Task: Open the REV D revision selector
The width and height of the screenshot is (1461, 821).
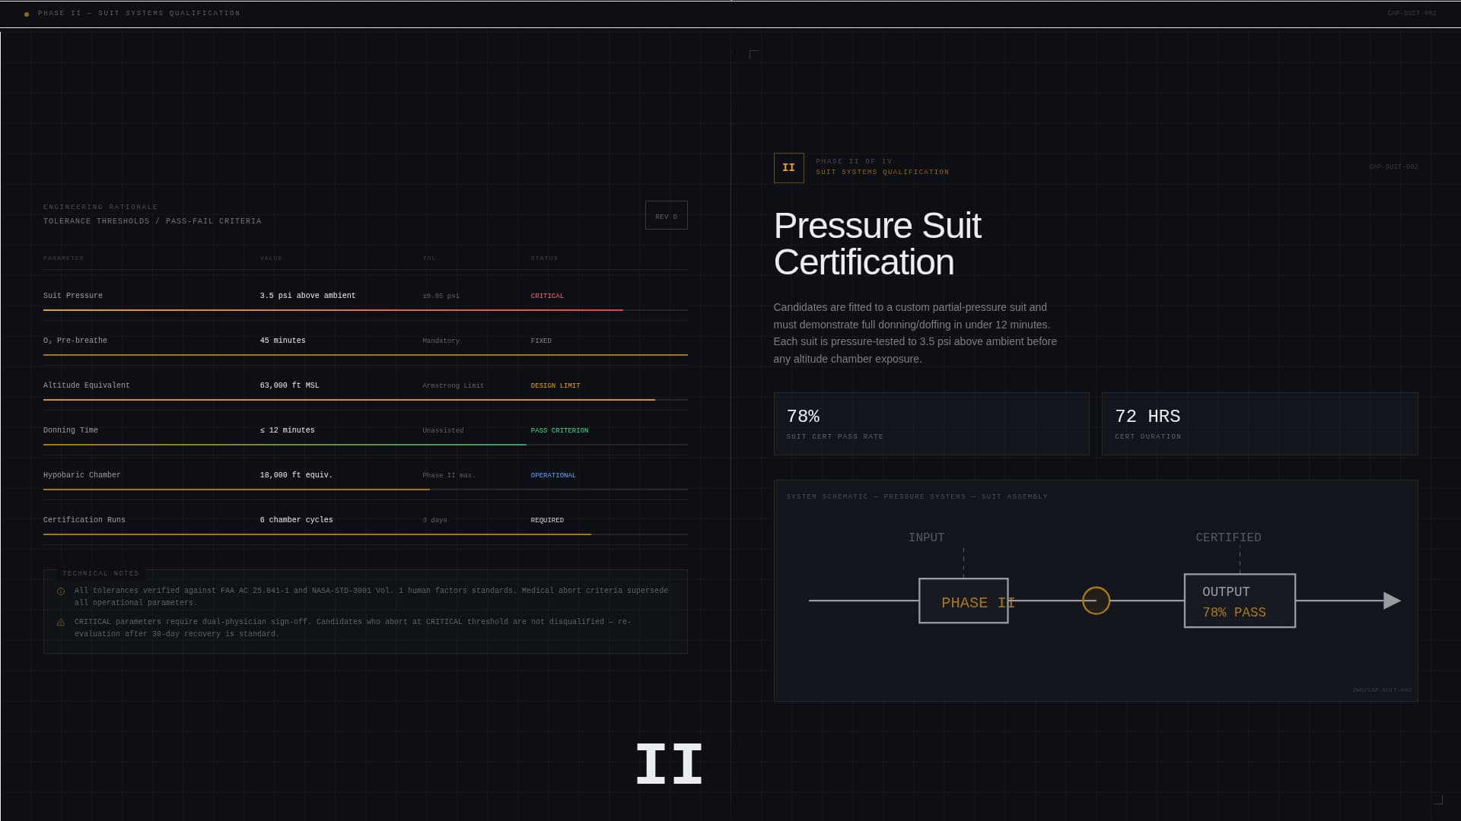Action: pyautogui.click(x=666, y=215)
